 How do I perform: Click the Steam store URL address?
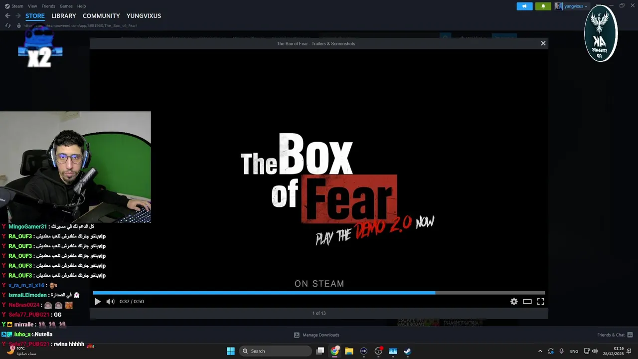coord(80,25)
